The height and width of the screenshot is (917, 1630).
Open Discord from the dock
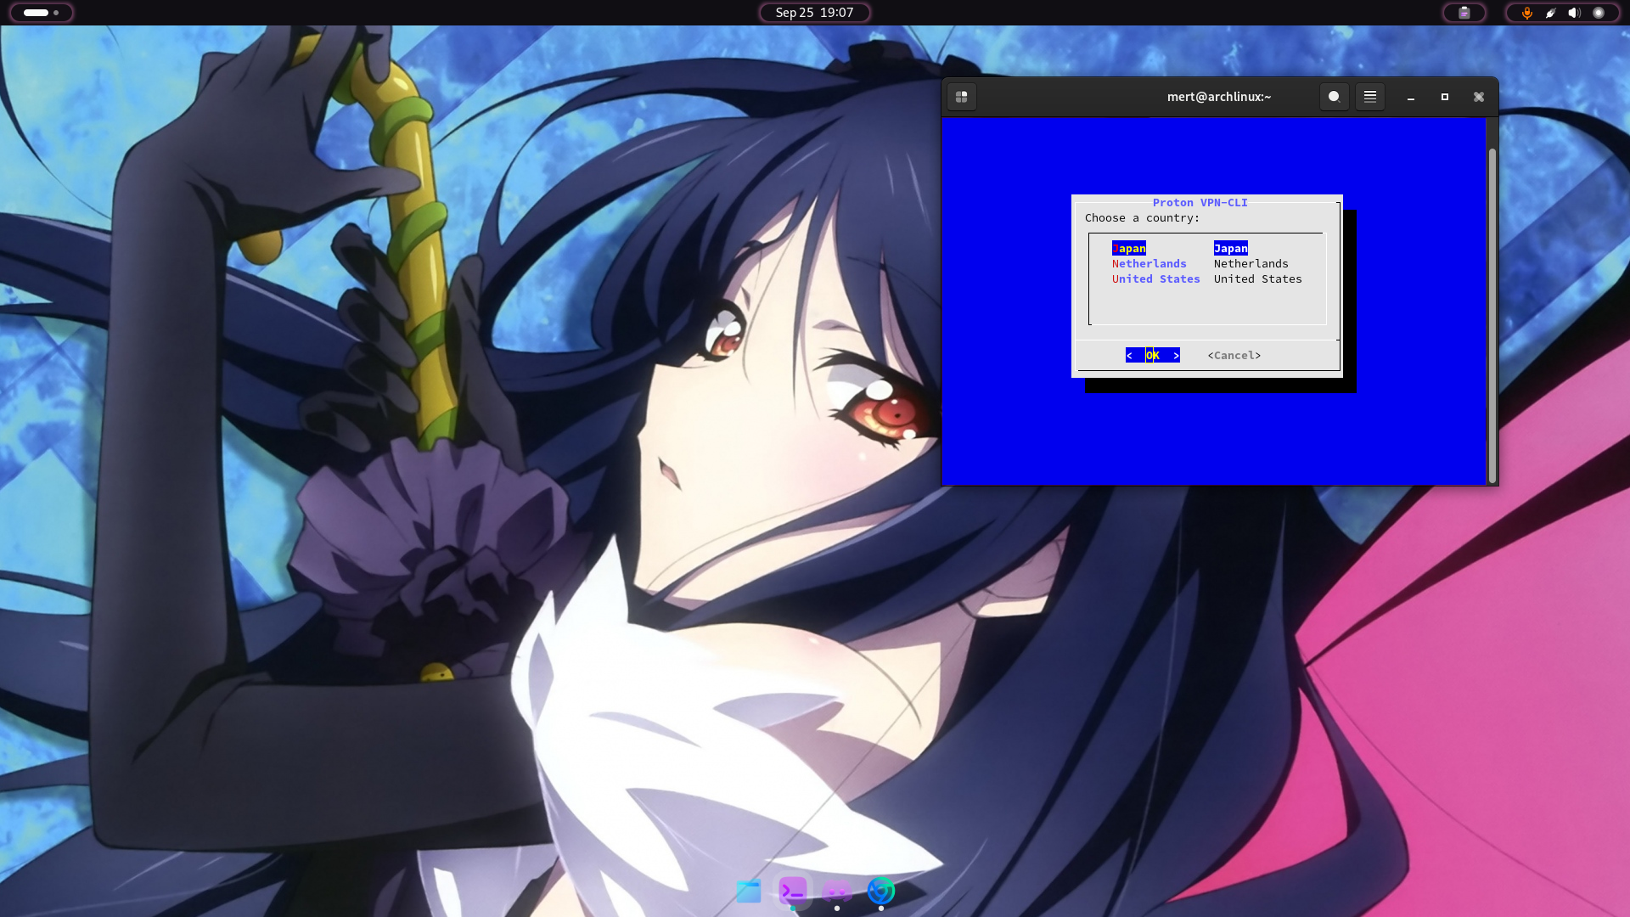836,892
